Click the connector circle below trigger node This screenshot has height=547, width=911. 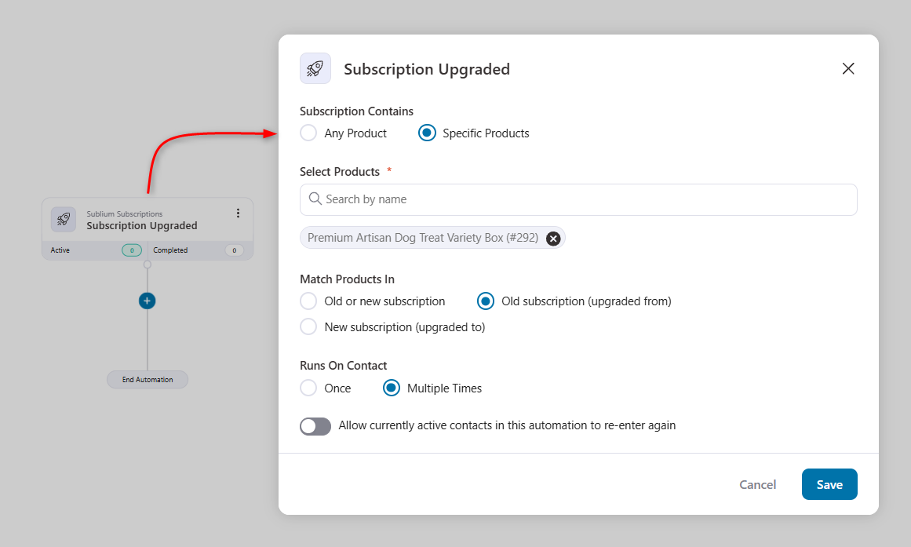tap(147, 264)
